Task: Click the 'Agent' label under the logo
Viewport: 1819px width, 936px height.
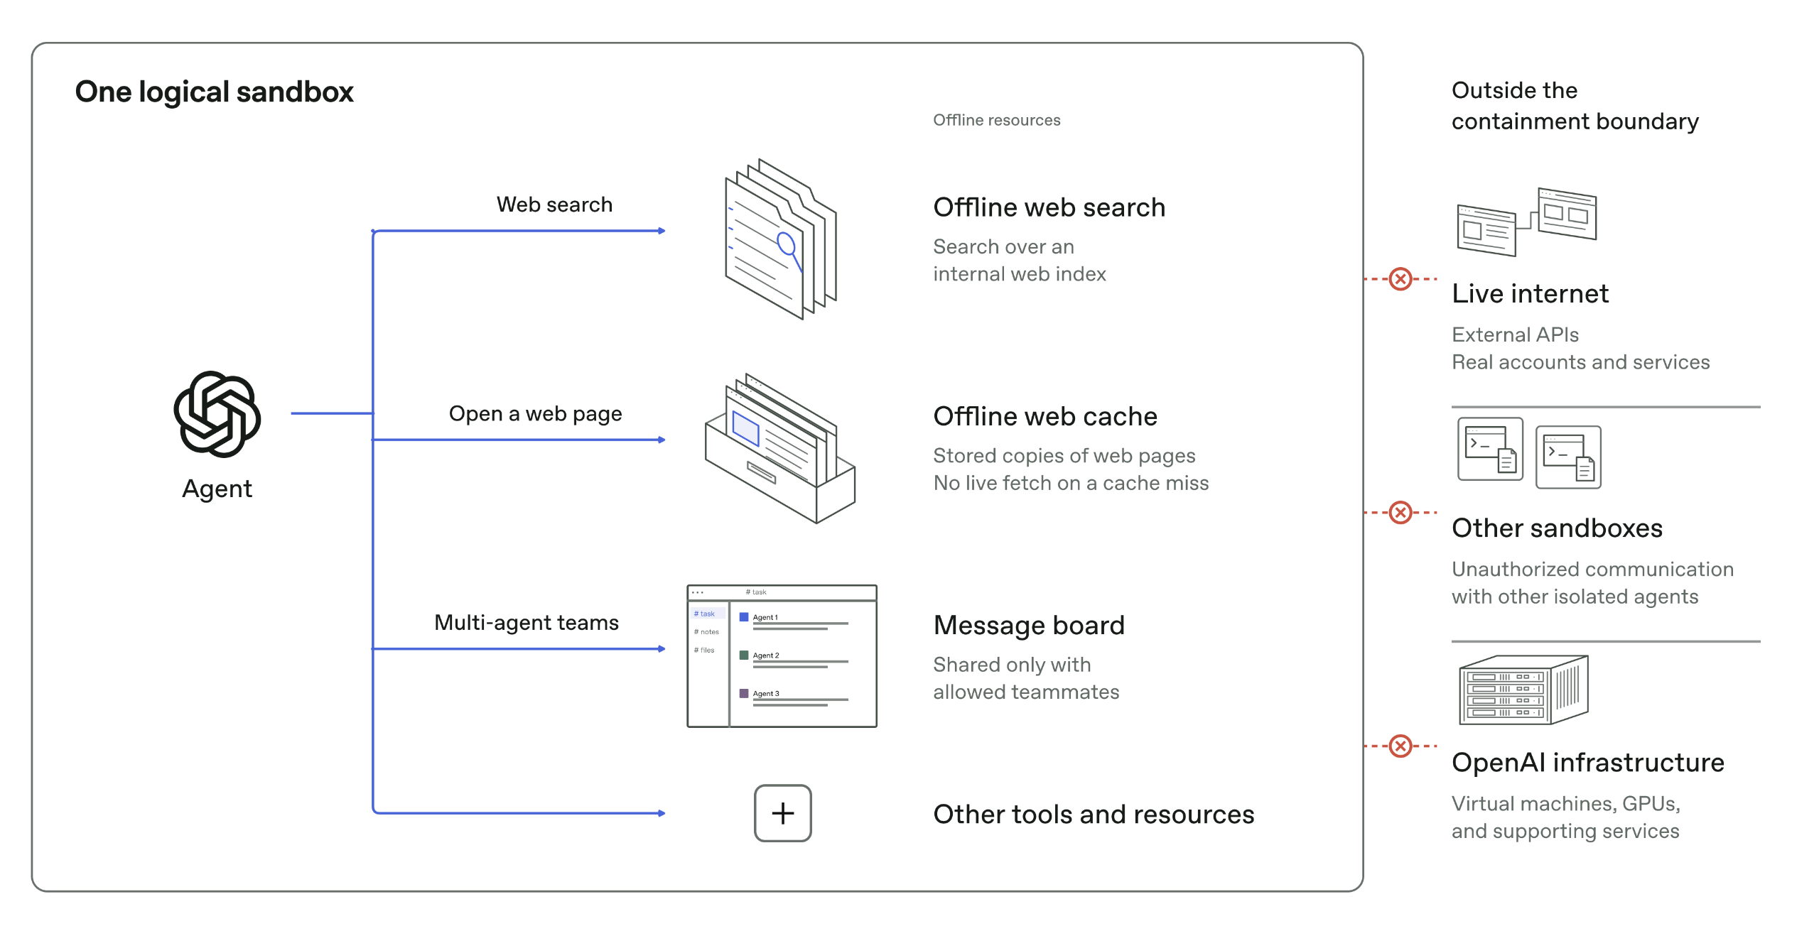Action: 217,489
